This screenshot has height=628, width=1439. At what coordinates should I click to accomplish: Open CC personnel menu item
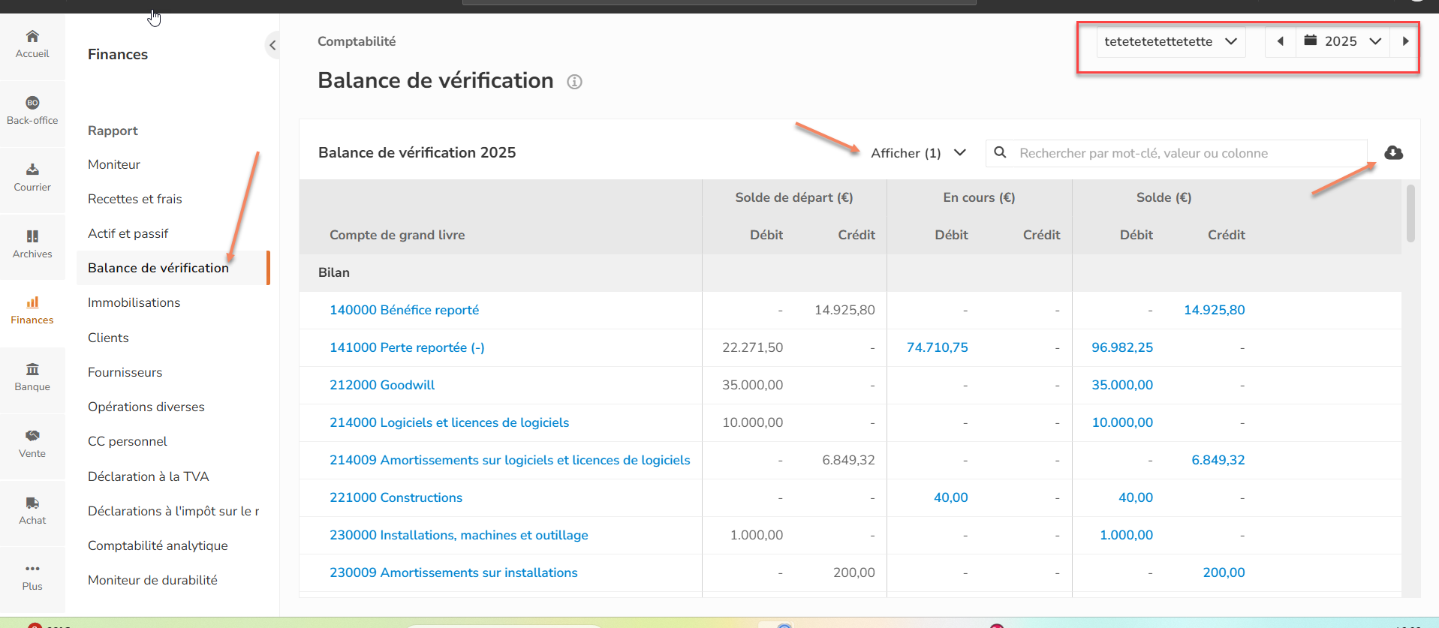click(128, 441)
